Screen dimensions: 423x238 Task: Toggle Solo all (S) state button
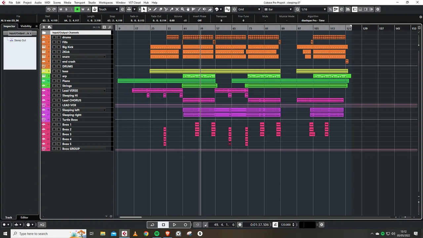pyautogui.click(x=66, y=9)
